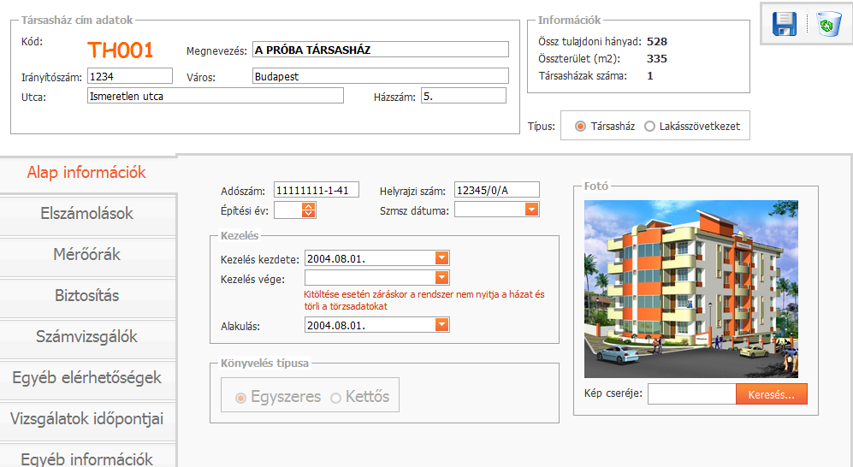Click the Kép cseréje file path field
The height and width of the screenshot is (467, 853).
[692, 394]
